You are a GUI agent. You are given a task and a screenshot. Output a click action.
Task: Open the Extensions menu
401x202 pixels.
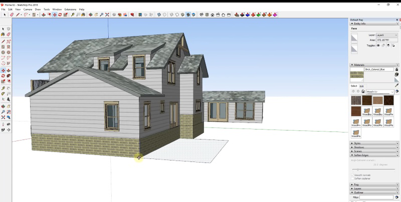[x=70, y=9]
